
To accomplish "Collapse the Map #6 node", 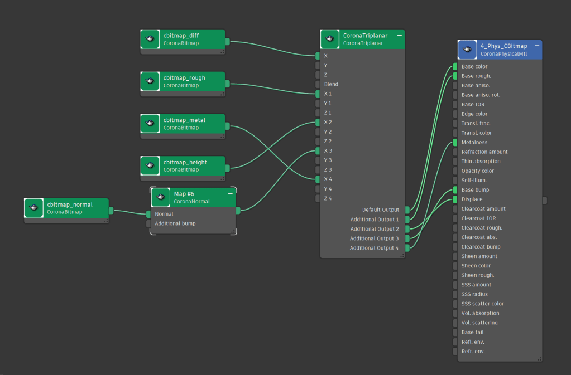I will 231,193.
